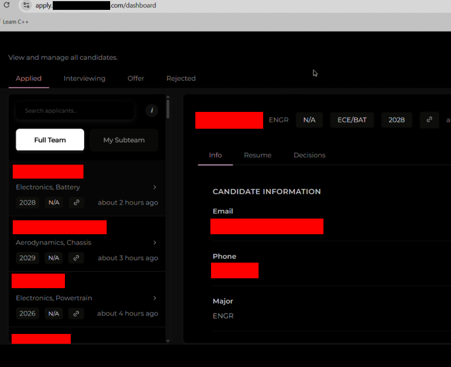Open site information icon in address bar
Image resolution: width=451 pixels, height=367 pixels.
pos(27,5)
